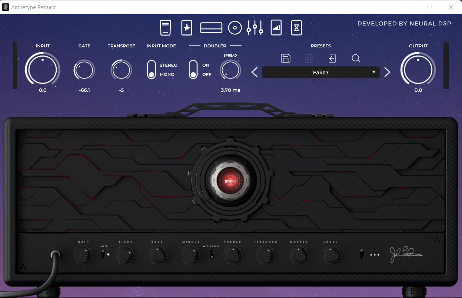Toggle the Input Mode stereo/mono switch
462x298 pixels.
point(152,70)
